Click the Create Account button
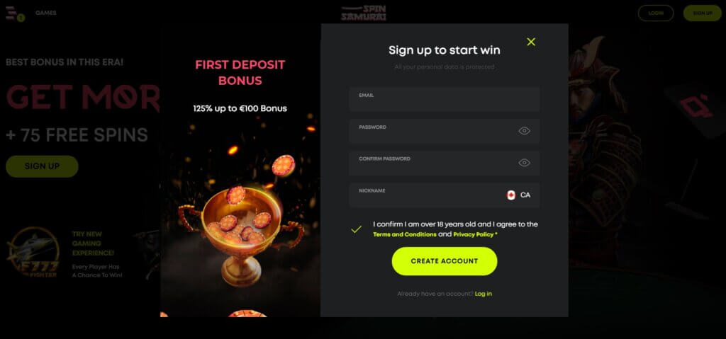 point(445,261)
